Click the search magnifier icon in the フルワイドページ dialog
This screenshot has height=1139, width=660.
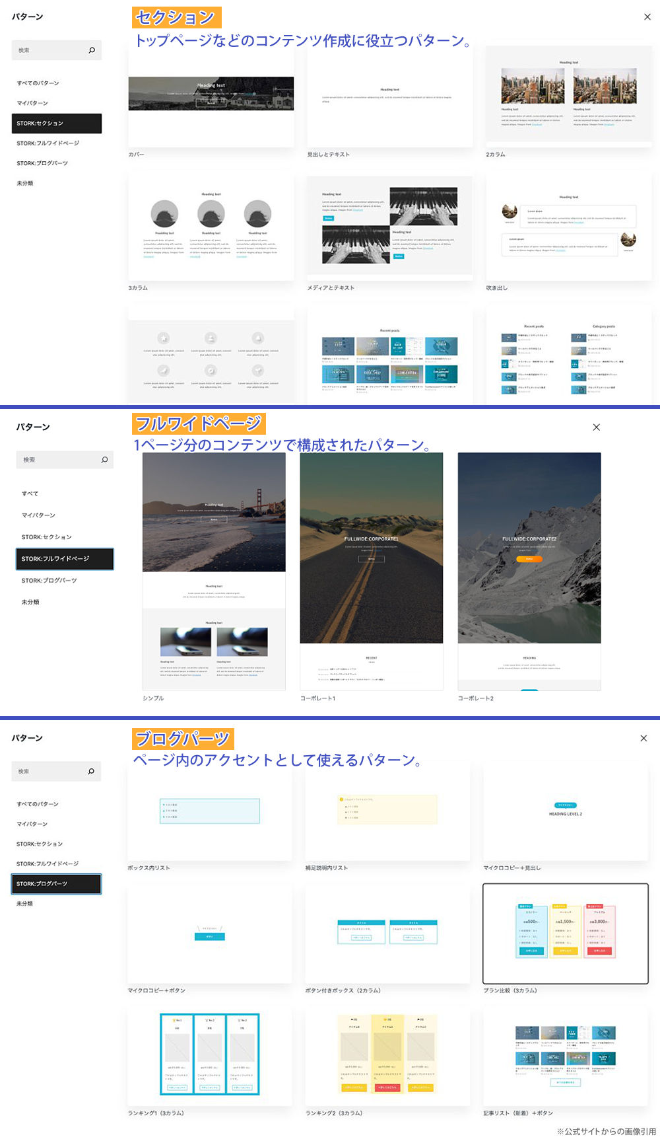(104, 460)
